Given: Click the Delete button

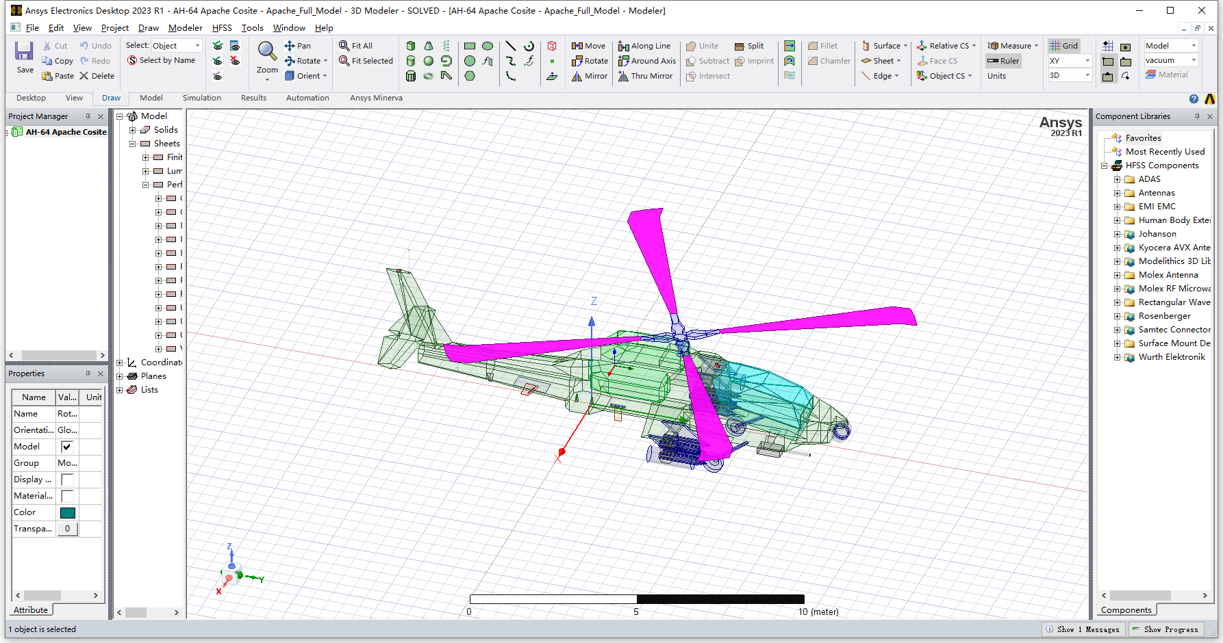Looking at the screenshot, I should pos(97,76).
